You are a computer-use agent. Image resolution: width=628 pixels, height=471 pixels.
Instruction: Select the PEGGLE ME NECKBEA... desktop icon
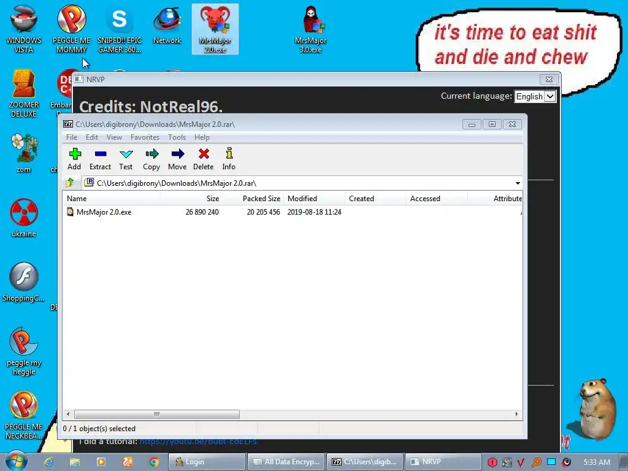pos(24,415)
